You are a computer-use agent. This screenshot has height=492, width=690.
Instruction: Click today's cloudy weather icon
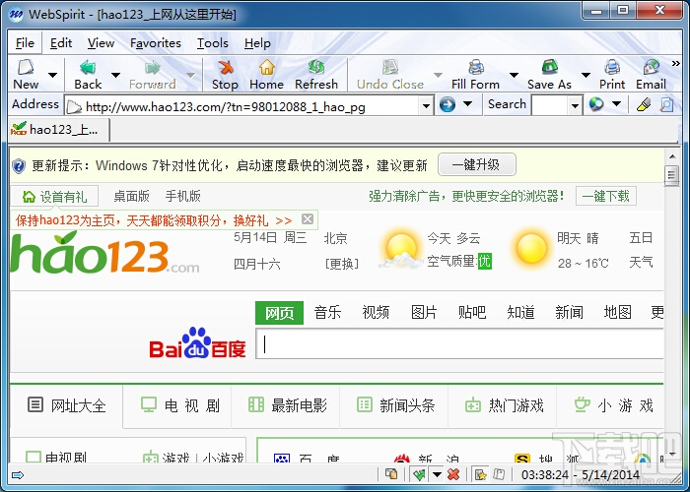[x=400, y=250]
